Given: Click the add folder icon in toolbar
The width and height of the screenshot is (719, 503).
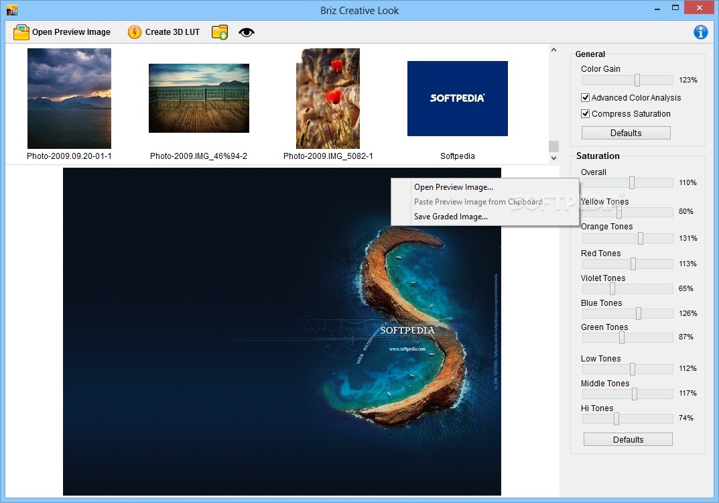Looking at the screenshot, I should pyautogui.click(x=220, y=32).
